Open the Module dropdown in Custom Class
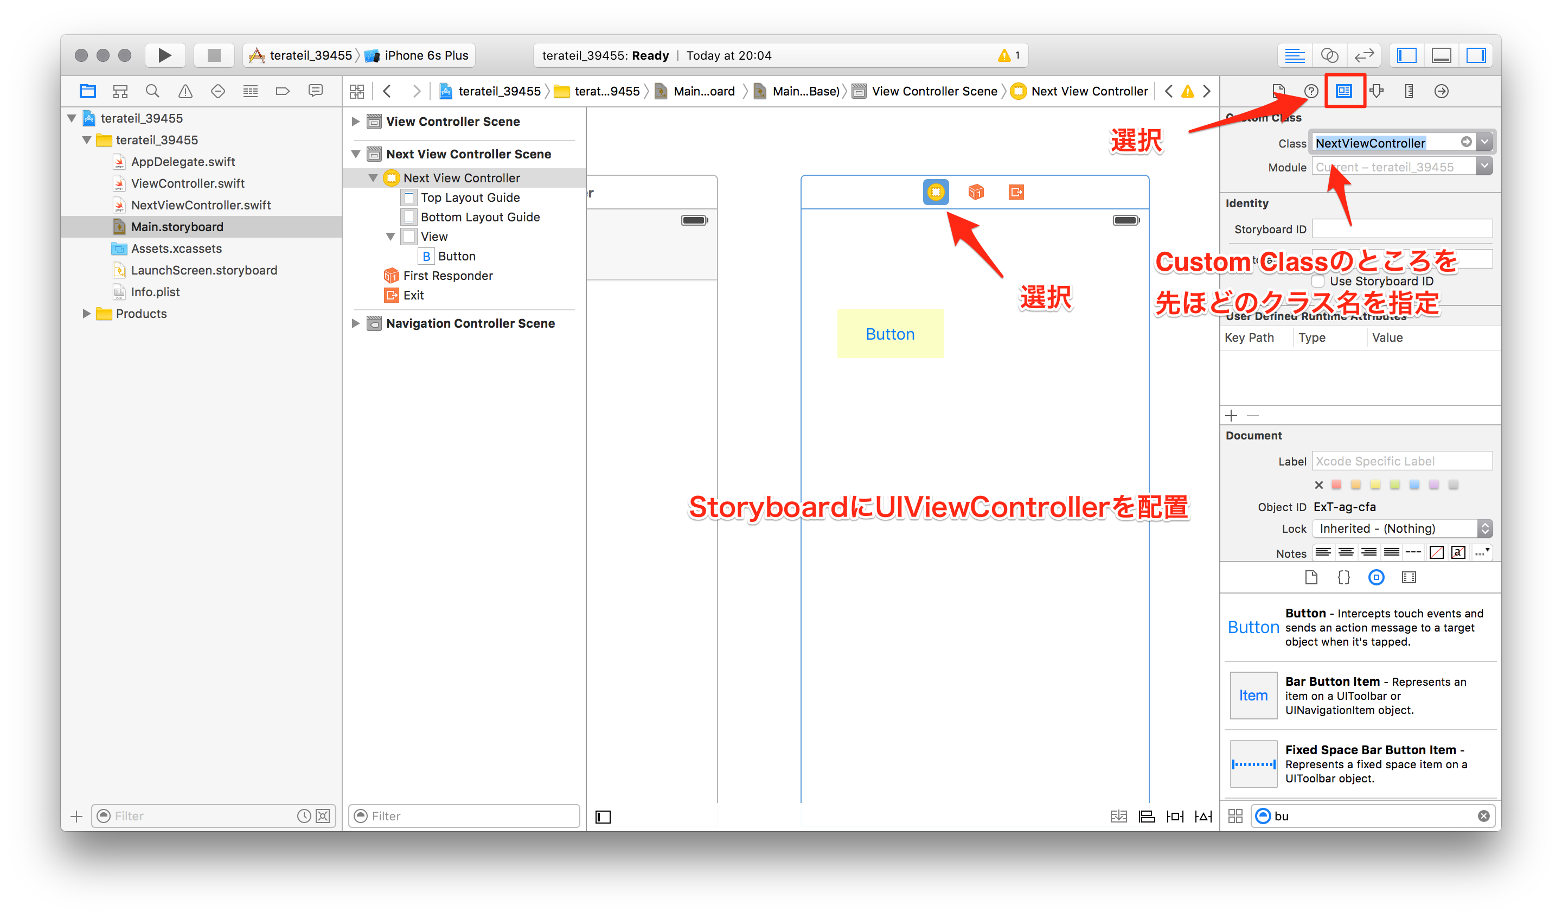 click(x=1485, y=165)
